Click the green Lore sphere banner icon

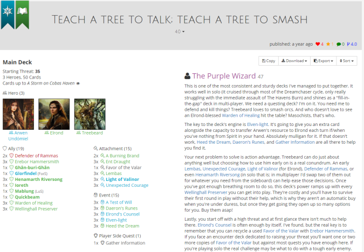point(22,15)
